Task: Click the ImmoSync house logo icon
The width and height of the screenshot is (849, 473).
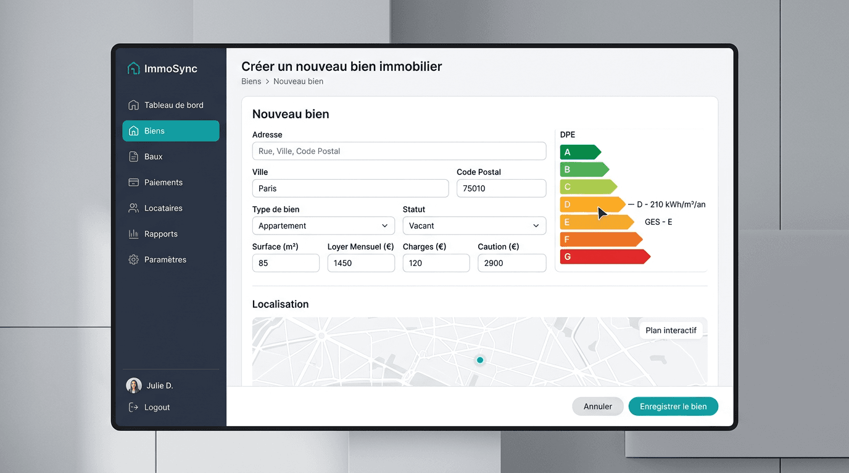Action: pos(133,68)
